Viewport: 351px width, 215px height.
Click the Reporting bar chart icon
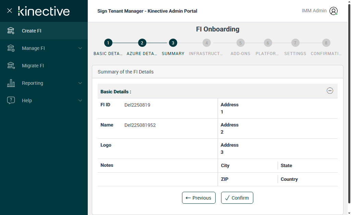click(x=11, y=83)
